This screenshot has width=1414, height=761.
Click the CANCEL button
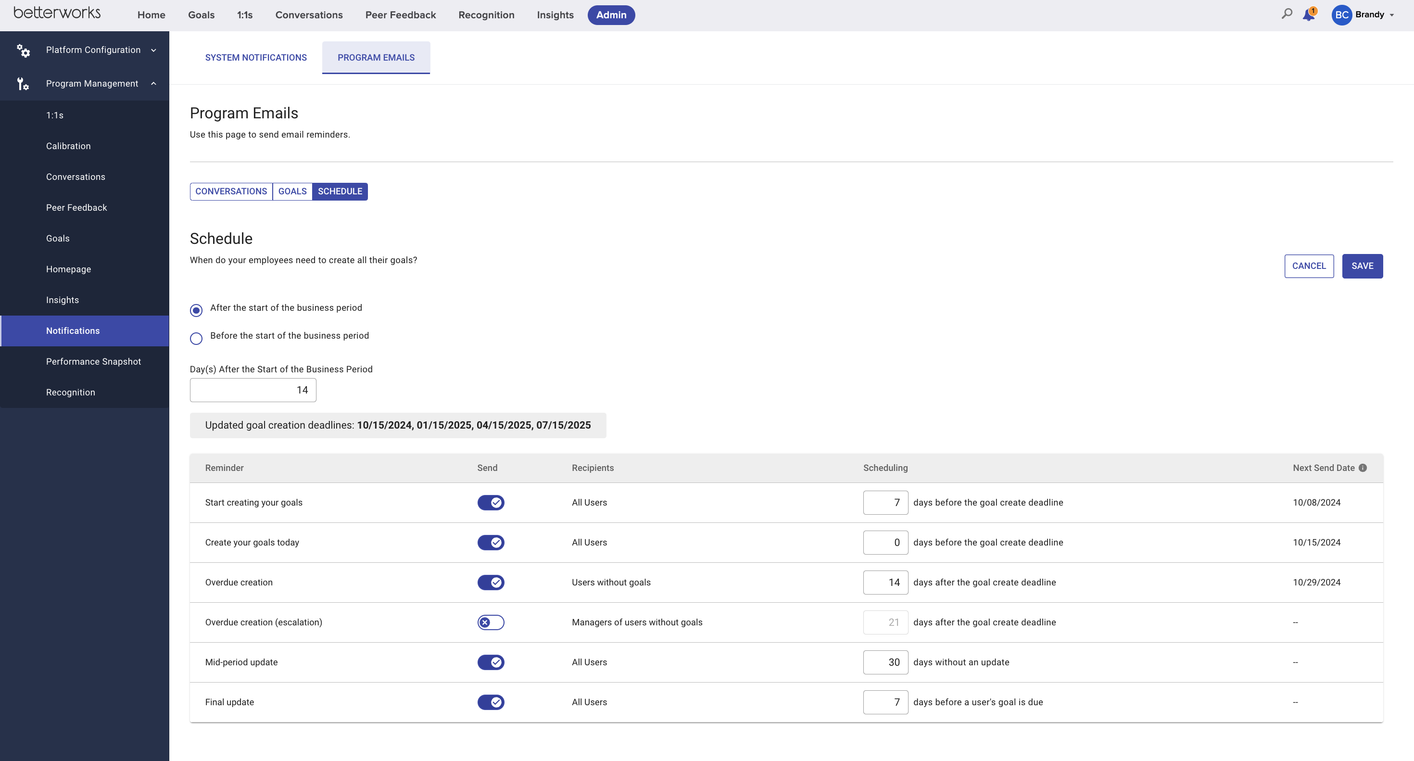pyautogui.click(x=1309, y=266)
